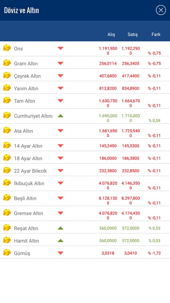Screen dimensions: 170x303
Task: Select the Satış column header
Action: 133,35
